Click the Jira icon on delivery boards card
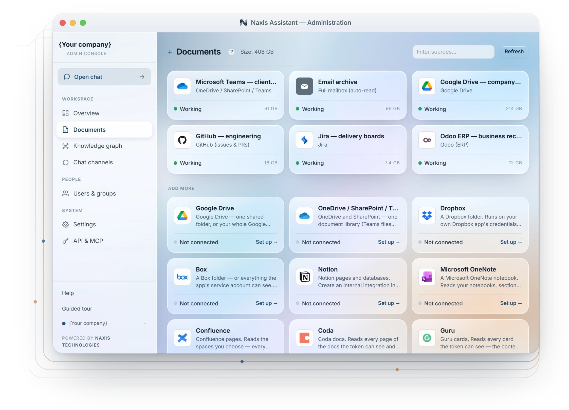Viewport: 569px width, 410px height. pos(304,140)
